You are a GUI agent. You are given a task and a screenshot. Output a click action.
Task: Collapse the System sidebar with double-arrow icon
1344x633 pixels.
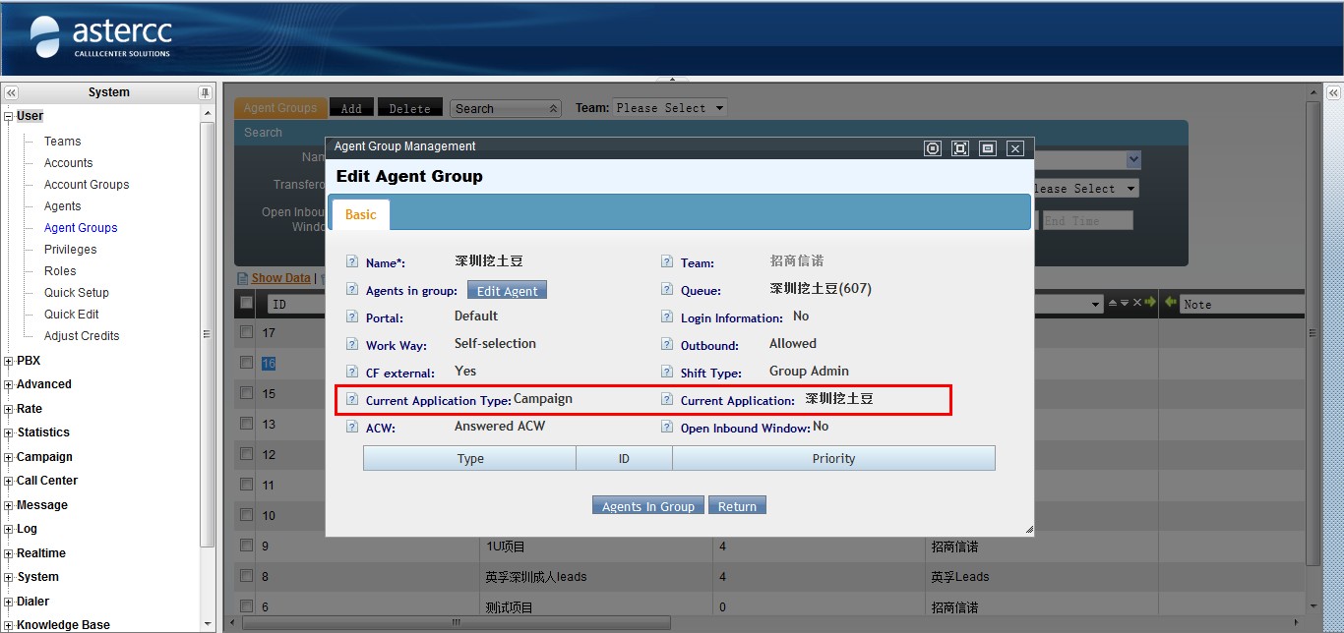pos(11,92)
